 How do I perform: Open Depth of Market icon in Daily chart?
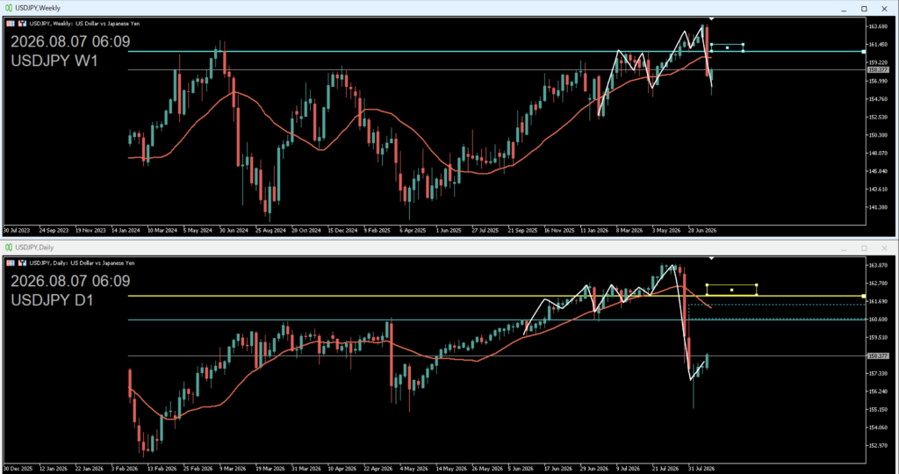pyautogui.click(x=22, y=263)
